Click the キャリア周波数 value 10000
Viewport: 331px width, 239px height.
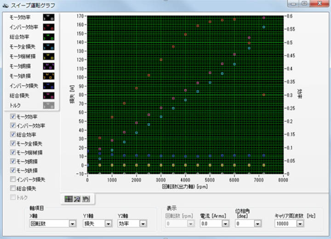pyautogui.click(x=285, y=223)
